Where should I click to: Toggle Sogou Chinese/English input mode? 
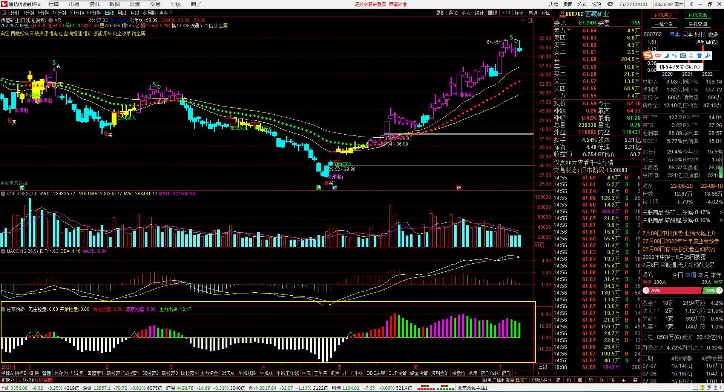pos(658,56)
